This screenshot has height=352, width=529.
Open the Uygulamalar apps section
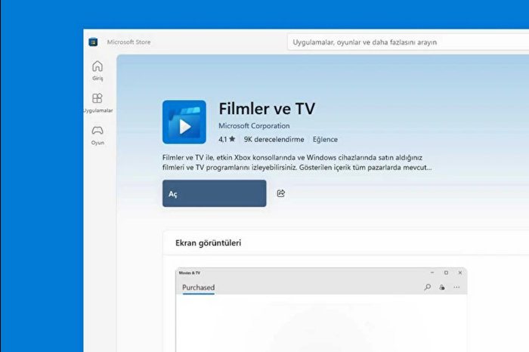click(x=97, y=103)
